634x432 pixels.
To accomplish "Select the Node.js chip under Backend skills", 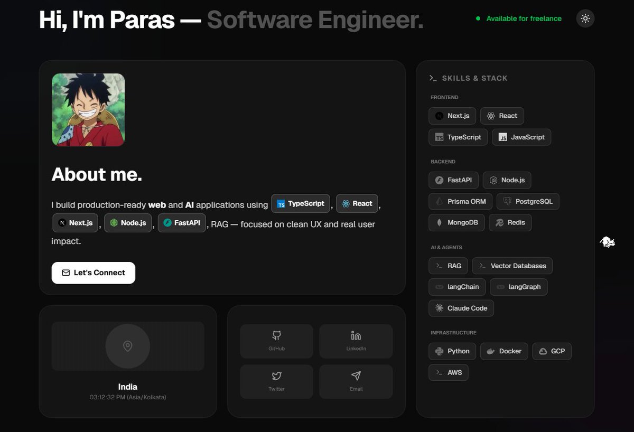I will coord(507,180).
